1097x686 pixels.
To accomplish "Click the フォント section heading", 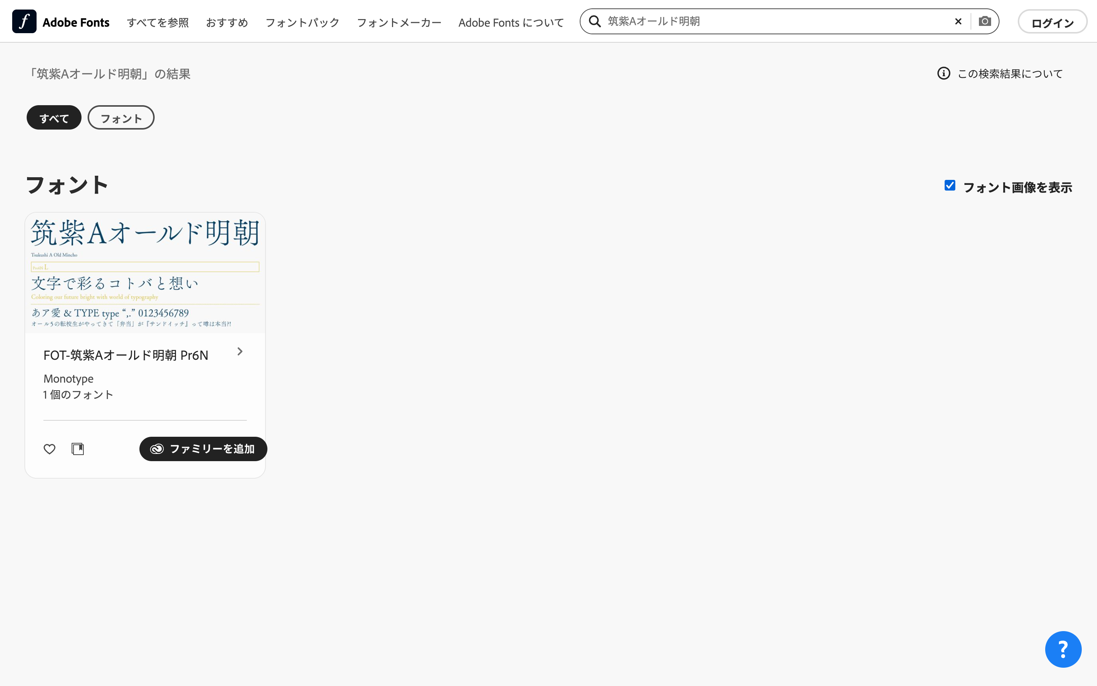I will coord(67,185).
